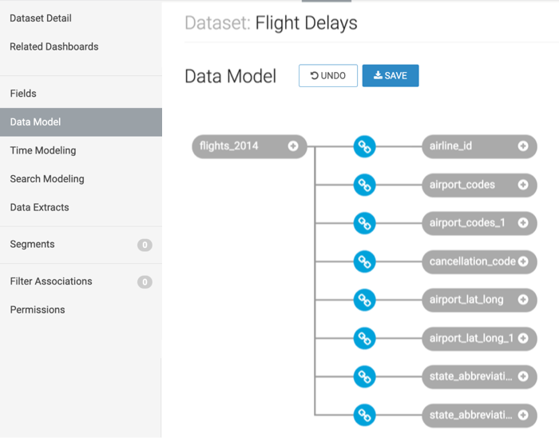
Task: Click the join link icon for airport_codes_1
Action: click(x=364, y=223)
